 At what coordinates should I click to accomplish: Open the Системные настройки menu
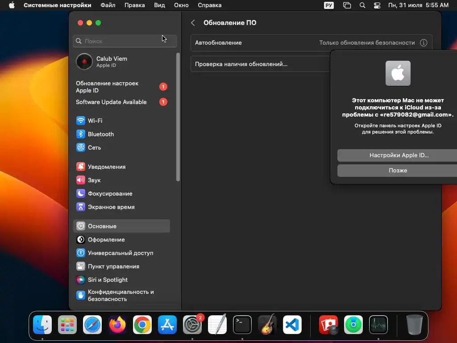click(58, 5)
